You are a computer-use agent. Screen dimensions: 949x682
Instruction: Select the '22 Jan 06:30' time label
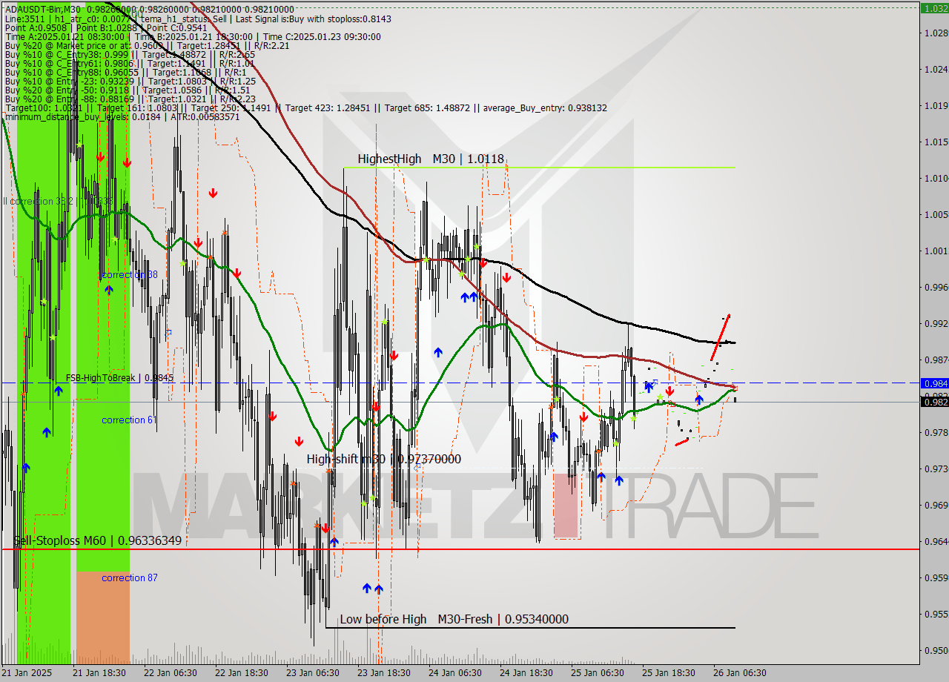click(x=171, y=673)
